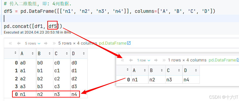Select cell 'b0' in the 5-rows table
239x101 pixels.
coord(45,63)
